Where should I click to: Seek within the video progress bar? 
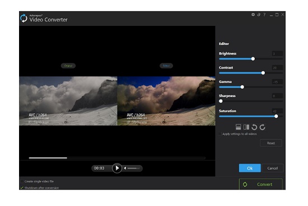(x=117, y=158)
